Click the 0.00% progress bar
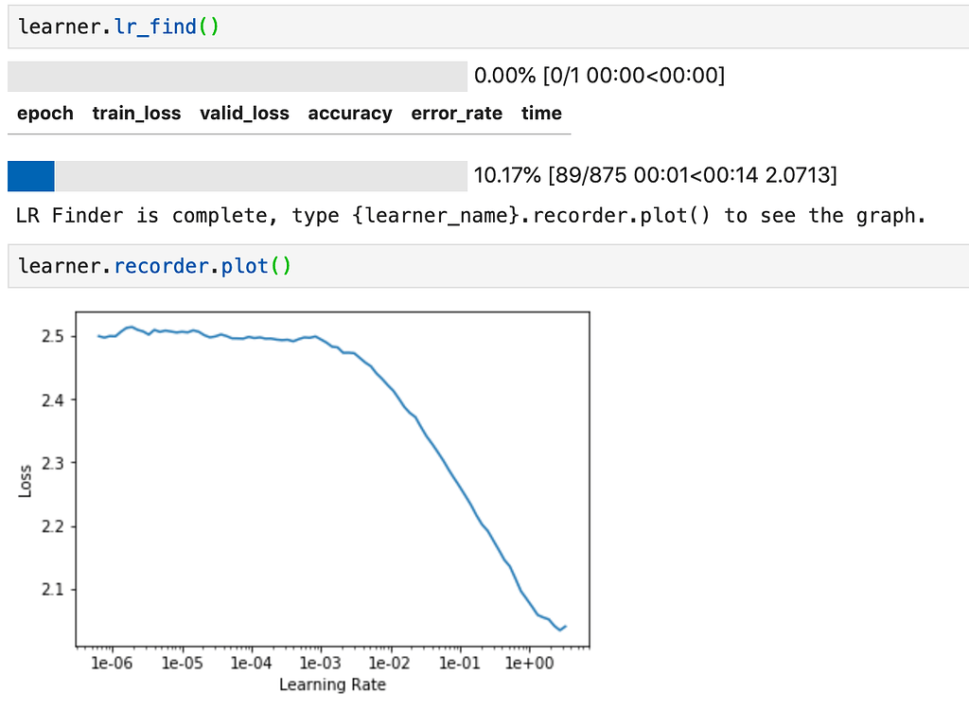This screenshot has width=969, height=711. [233, 75]
